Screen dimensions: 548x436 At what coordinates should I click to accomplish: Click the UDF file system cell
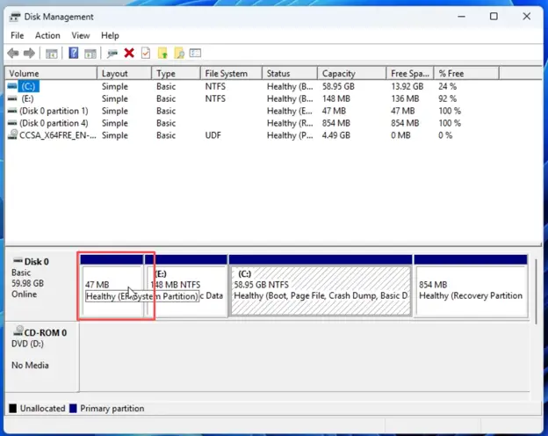click(x=213, y=135)
